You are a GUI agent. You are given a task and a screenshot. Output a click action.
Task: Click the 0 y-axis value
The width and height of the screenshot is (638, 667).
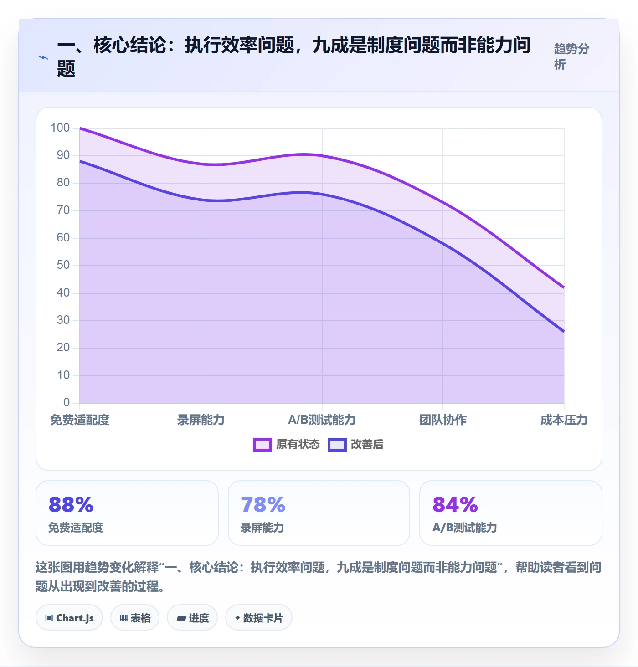67,403
